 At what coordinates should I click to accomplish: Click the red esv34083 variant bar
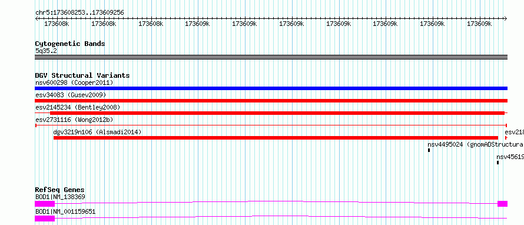(271, 101)
